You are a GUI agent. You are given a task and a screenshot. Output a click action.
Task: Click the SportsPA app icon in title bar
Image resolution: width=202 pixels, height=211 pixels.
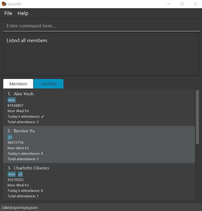click(4, 4)
